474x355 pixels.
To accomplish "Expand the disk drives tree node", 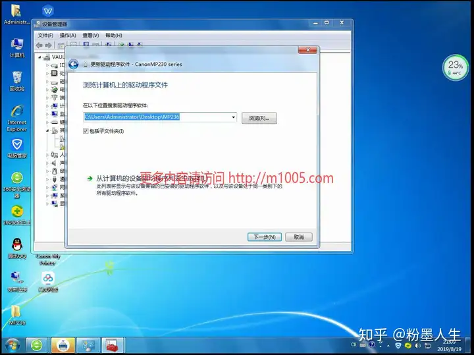I will tap(47, 82).
